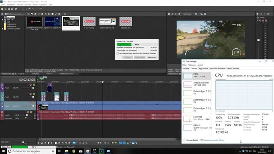274x154 pixels.
Task: Solo the second video track
Action: (34, 94)
